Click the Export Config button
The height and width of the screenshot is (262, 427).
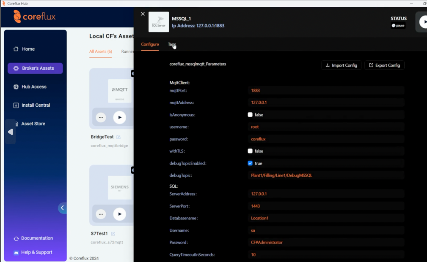click(x=384, y=65)
